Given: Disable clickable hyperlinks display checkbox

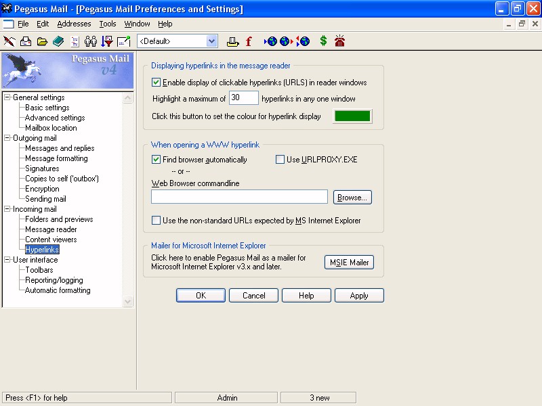Looking at the screenshot, I should [156, 82].
